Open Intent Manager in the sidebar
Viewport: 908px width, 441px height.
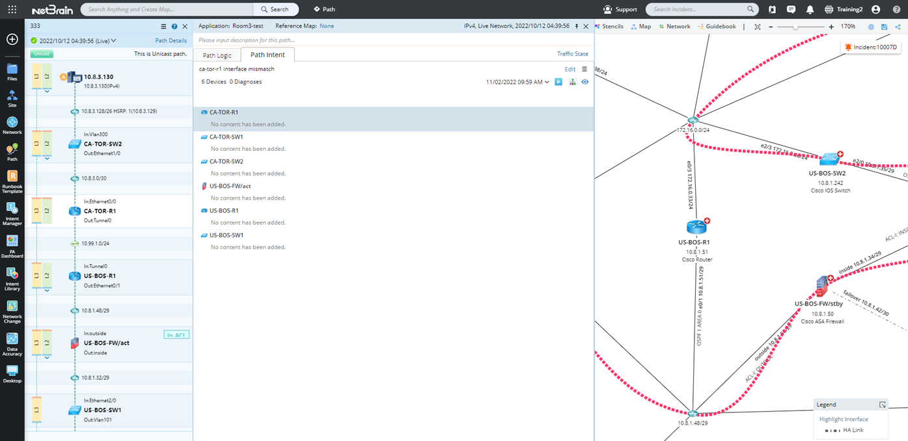click(12, 214)
